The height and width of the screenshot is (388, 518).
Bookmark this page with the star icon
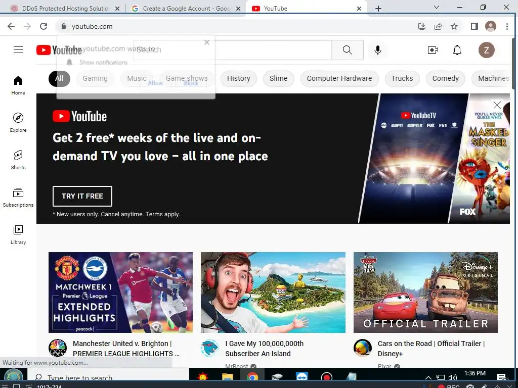(454, 26)
